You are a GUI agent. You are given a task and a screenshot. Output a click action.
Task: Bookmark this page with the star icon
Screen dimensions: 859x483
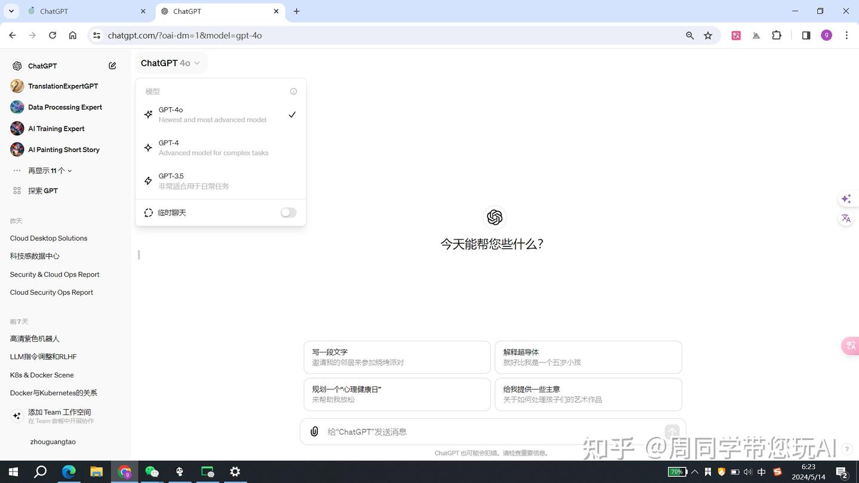(x=707, y=35)
